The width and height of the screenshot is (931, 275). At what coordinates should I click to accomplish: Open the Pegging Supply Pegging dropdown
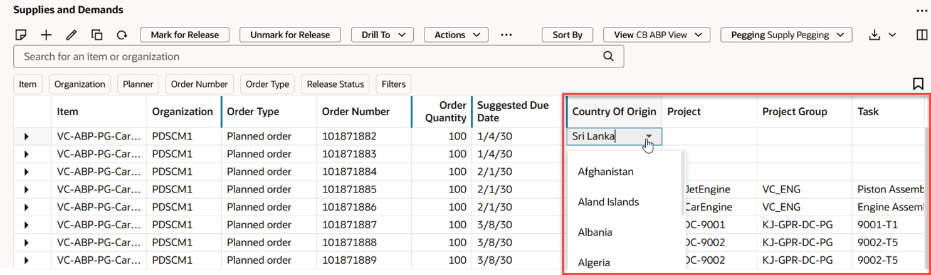click(786, 35)
